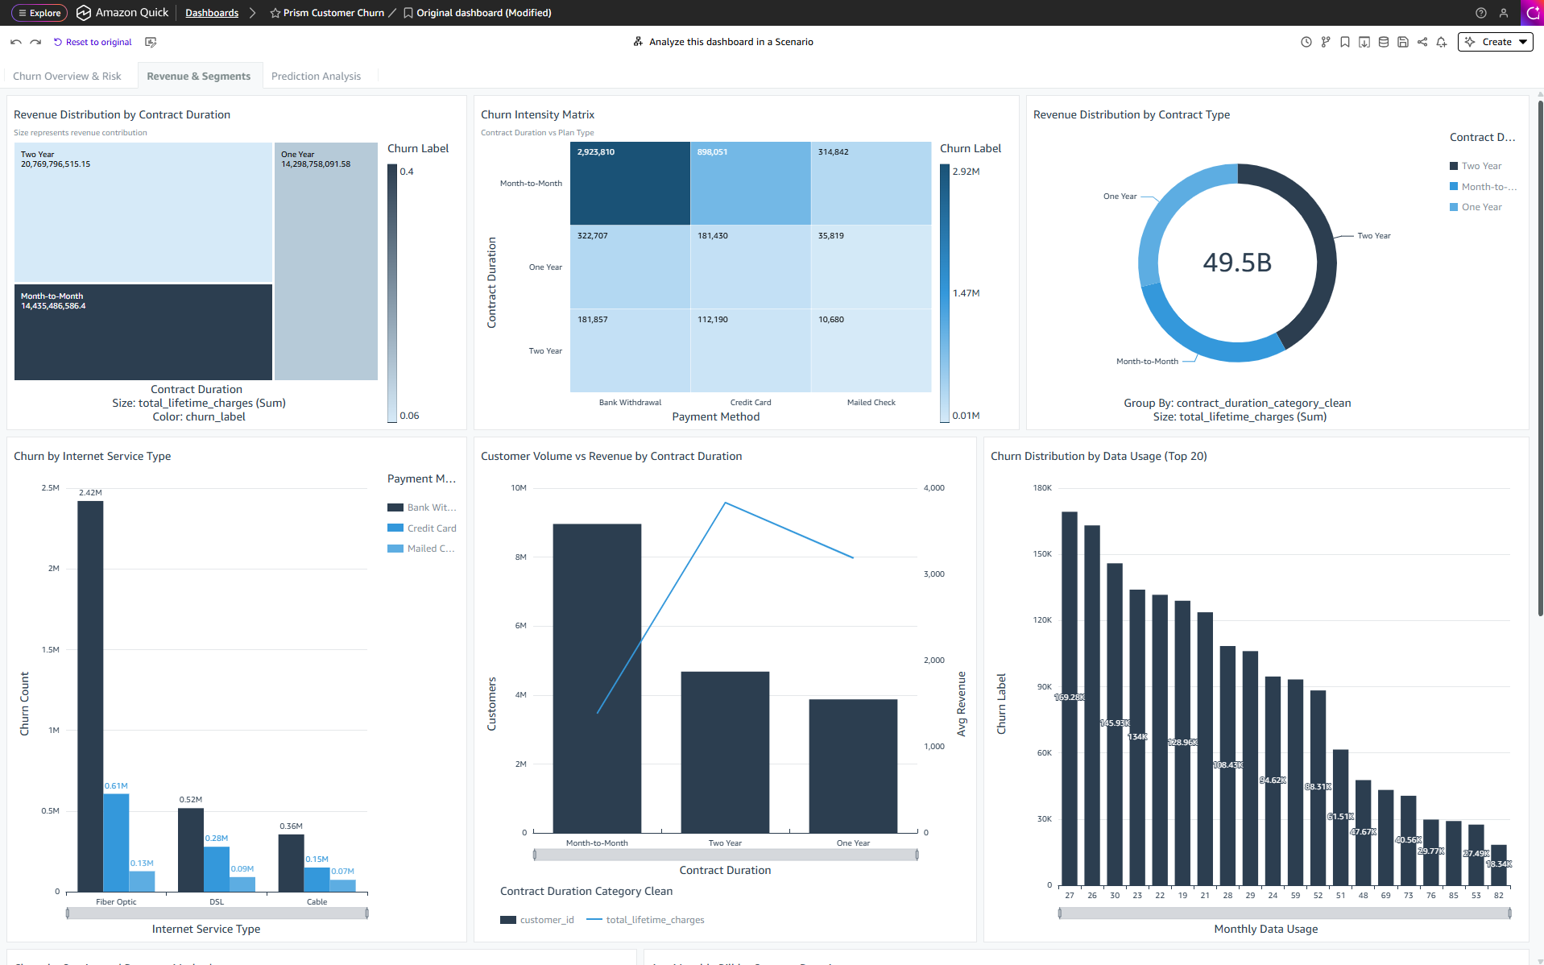This screenshot has height=965, width=1544.
Task: Click the bell alert icon
Action: [1442, 42]
